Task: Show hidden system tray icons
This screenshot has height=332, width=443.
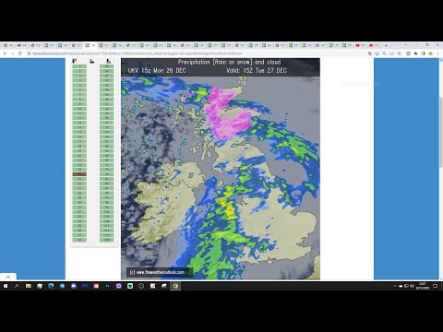Action: (395, 286)
